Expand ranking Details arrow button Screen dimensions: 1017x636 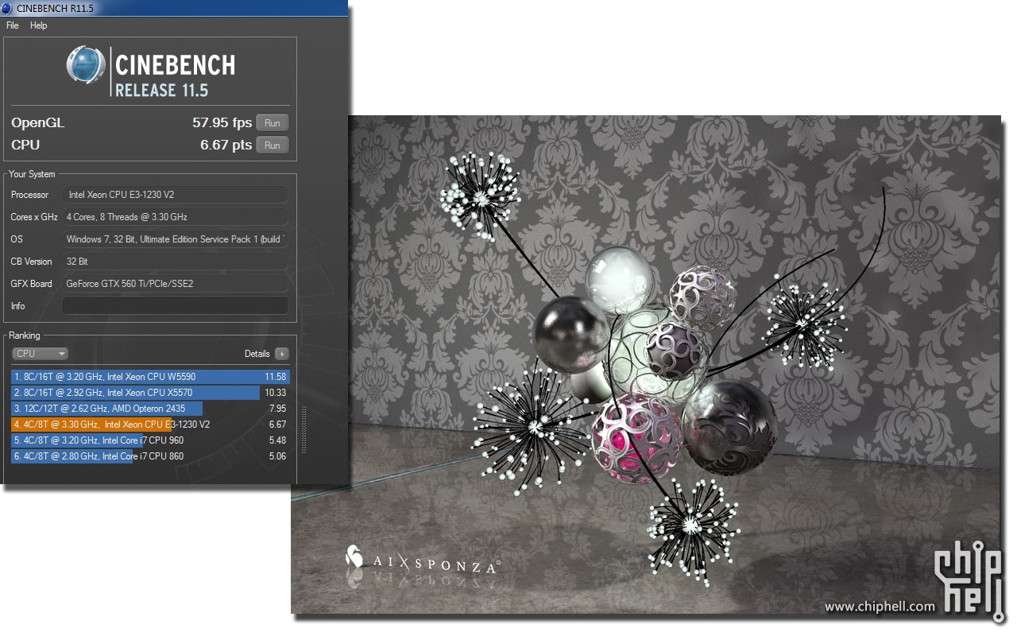point(282,354)
